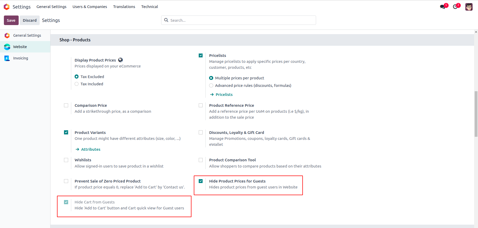Click the vertical scrollbar thumb
The height and width of the screenshot is (228, 478).
[476, 114]
